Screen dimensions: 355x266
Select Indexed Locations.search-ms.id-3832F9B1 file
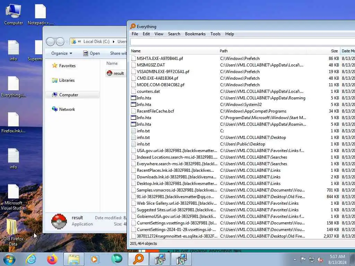pos(177,157)
